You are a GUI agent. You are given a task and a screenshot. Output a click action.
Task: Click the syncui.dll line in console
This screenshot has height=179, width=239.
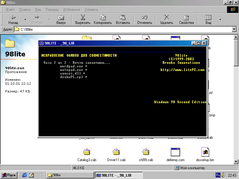(72, 73)
